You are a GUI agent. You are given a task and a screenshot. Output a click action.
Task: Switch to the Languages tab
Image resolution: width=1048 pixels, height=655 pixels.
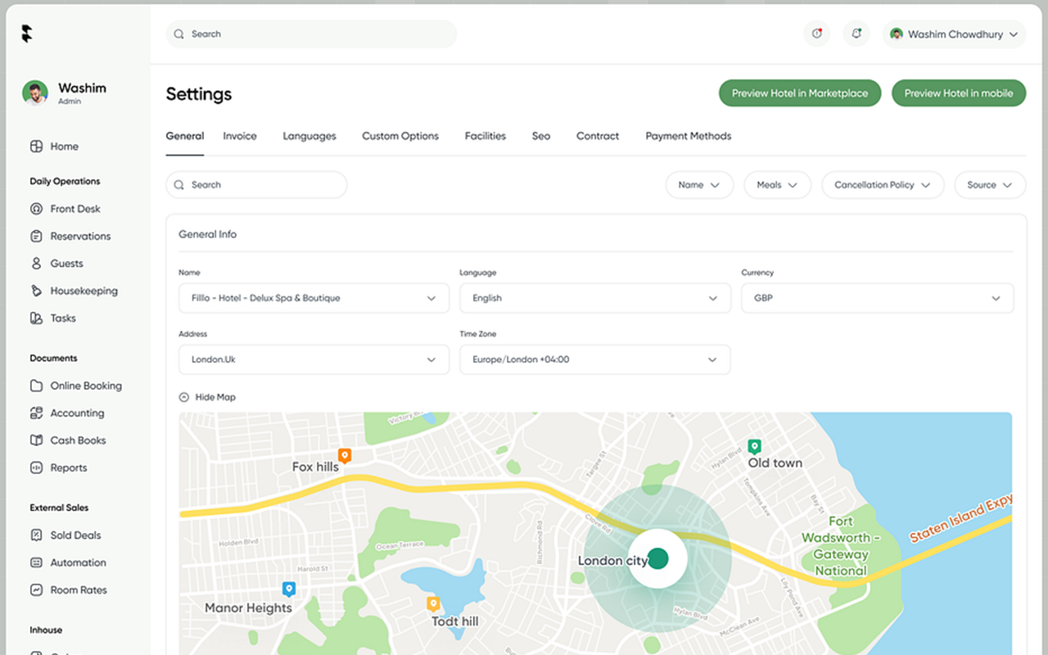point(309,136)
